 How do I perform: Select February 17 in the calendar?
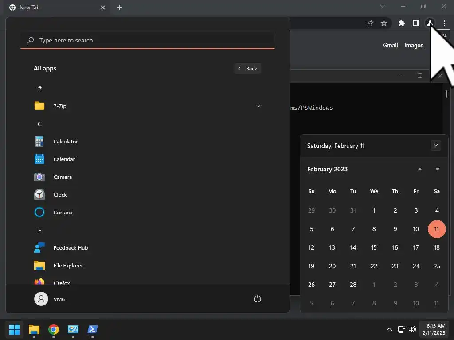tap(416, 247)
